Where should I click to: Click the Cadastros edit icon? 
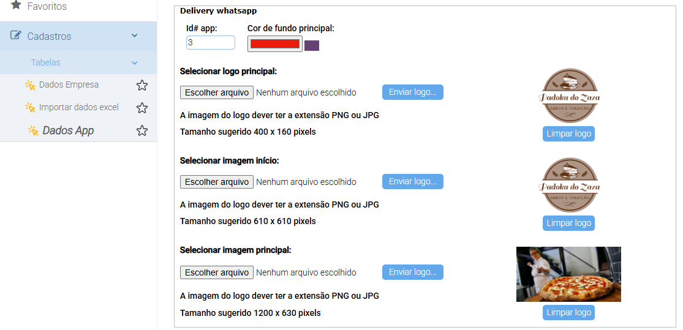tap(17, 36)
